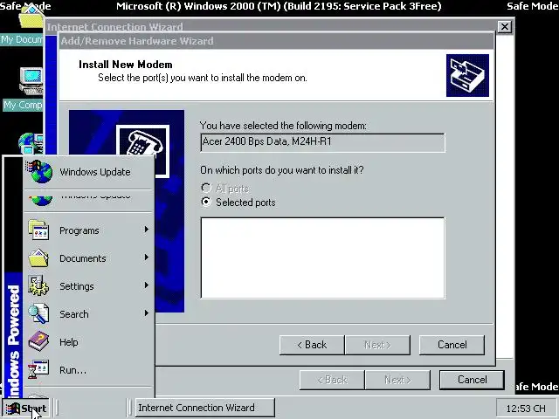Click Back in Internet Connection Wizard
Image resolution: width=559 pixels, height=419 pixels.
point(332,380)
